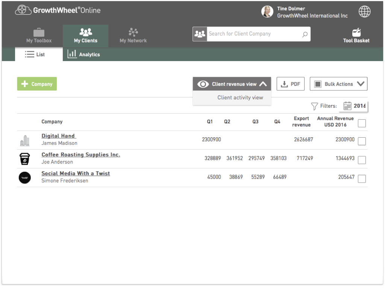This screenshot has width=385, height=288.
Task: Click the client group icon beside search
Action: coord(200,34)
